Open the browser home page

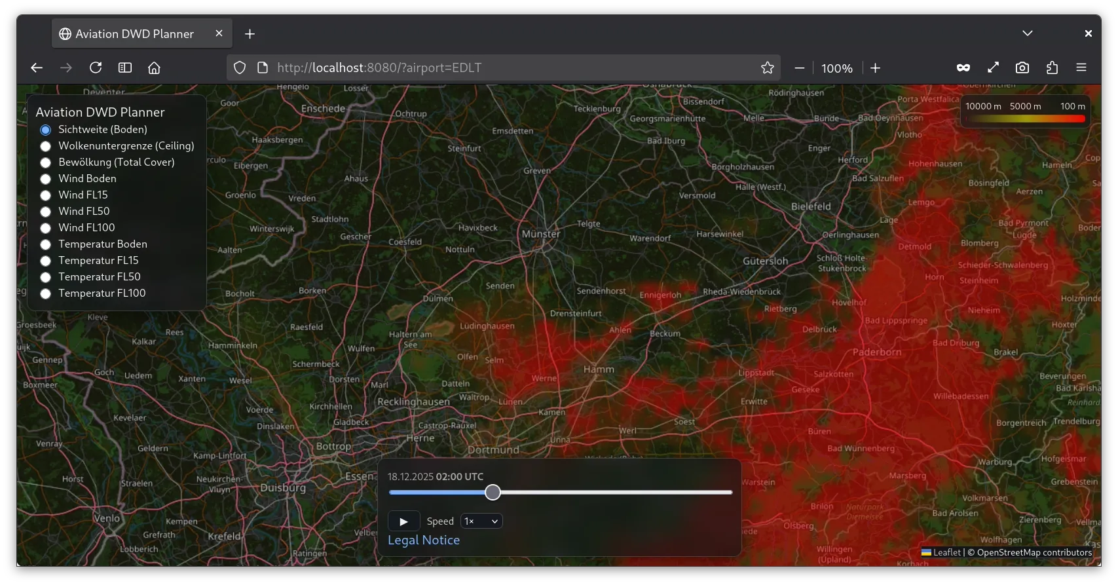[x=154, y=68]
